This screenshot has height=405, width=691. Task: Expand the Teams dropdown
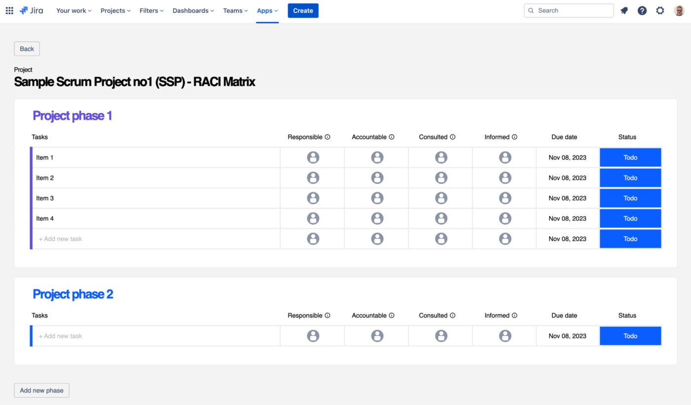click(235, 10)
